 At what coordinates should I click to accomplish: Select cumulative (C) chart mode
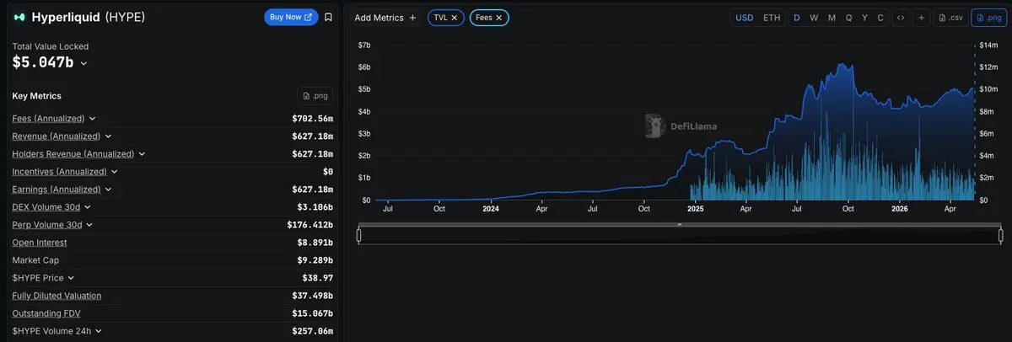coord(880,18)
